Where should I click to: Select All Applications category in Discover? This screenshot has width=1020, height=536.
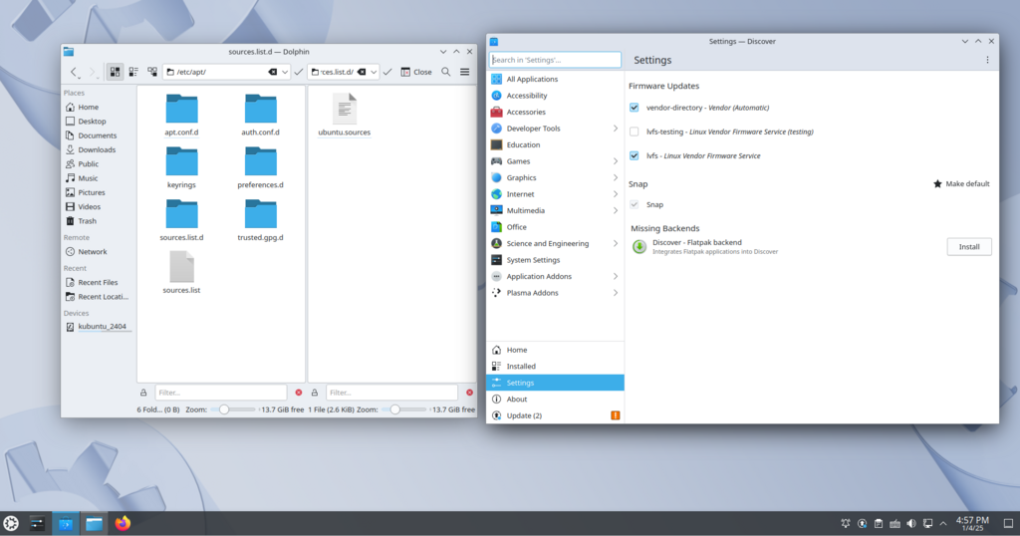pos(555,79)
